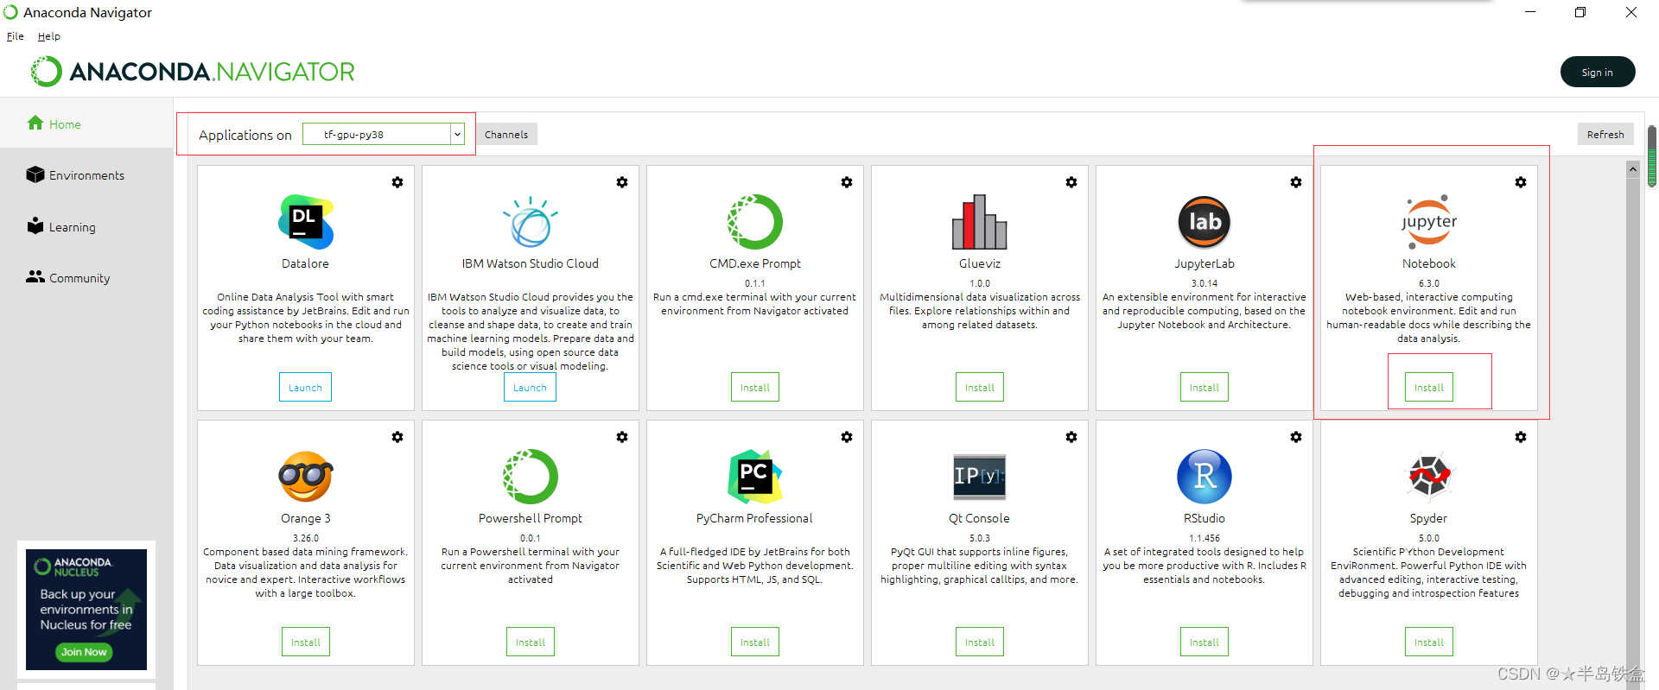Click the Home house icon in sidebar
Screen dimensions: 1659x690
coord(35,123)
